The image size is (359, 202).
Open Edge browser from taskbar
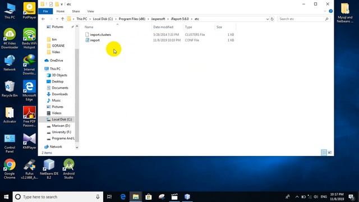123,197
